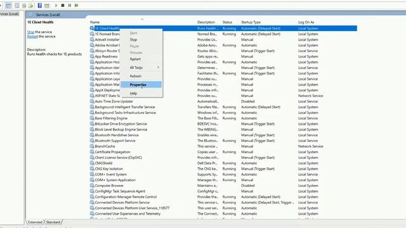Open the blue Help toolbar icon
Screen dimensions: 406x228
pyautogui.click(x=39, y=5)
